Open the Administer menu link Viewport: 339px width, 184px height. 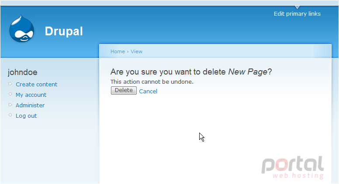click(30, 105)
